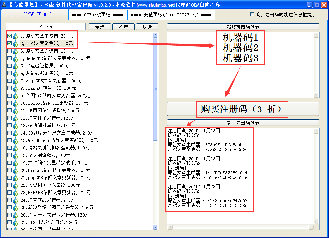329x238 pixels.
Task: Click water drop icon beside 全文翻译精灵
Action: (x=15, y=155)
